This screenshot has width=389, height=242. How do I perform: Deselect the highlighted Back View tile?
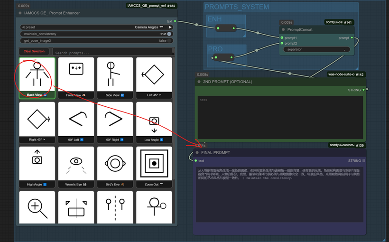(x=37, y=77)
